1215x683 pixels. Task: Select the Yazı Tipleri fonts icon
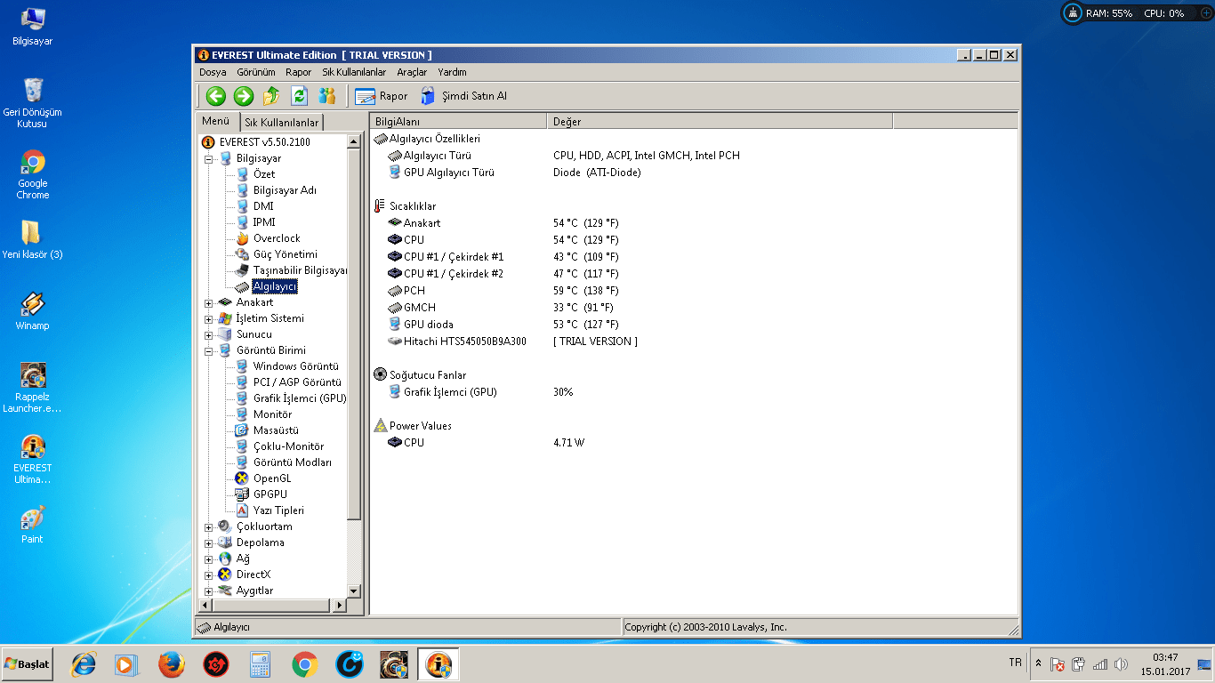point(242,510)
